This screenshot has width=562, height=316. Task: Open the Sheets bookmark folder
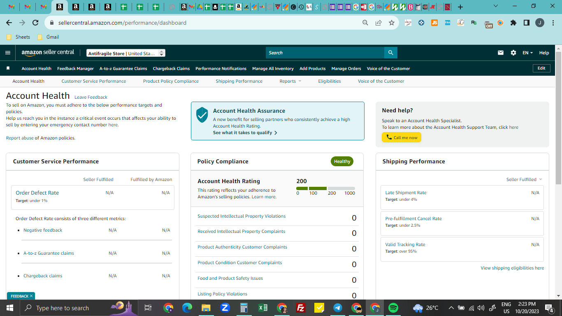[x=19, y=37]
